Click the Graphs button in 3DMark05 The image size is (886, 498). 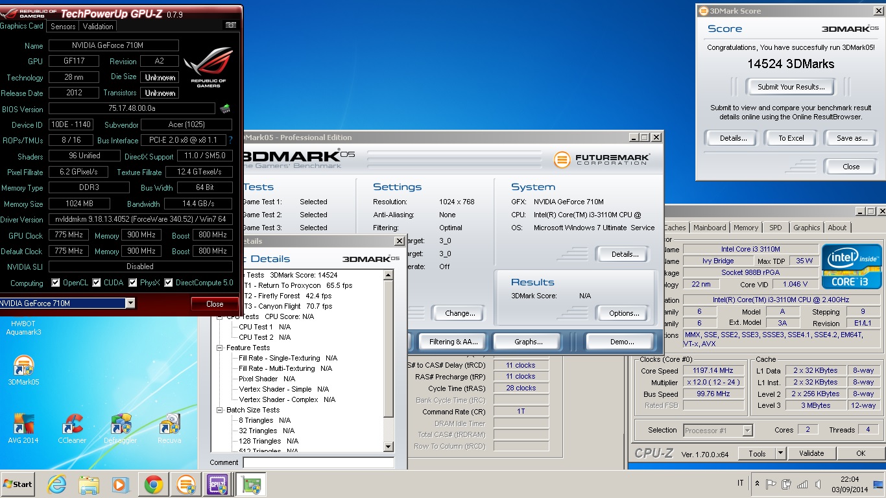tap(529, 342)
